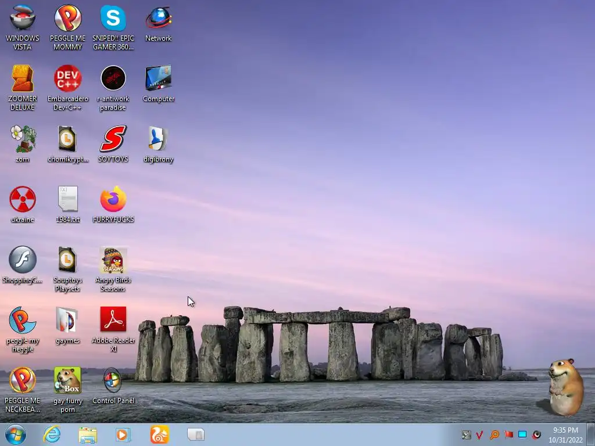This screenshot has height=446, width=595.
Task: Open the Control Panel shortcut
Action: [113, 386]
